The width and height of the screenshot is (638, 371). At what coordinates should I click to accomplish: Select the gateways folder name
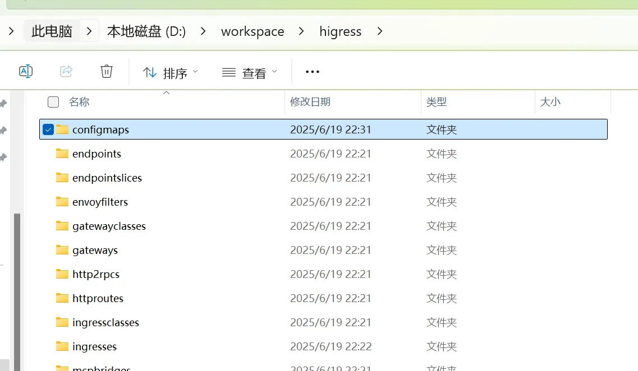[x=95, y=251]
